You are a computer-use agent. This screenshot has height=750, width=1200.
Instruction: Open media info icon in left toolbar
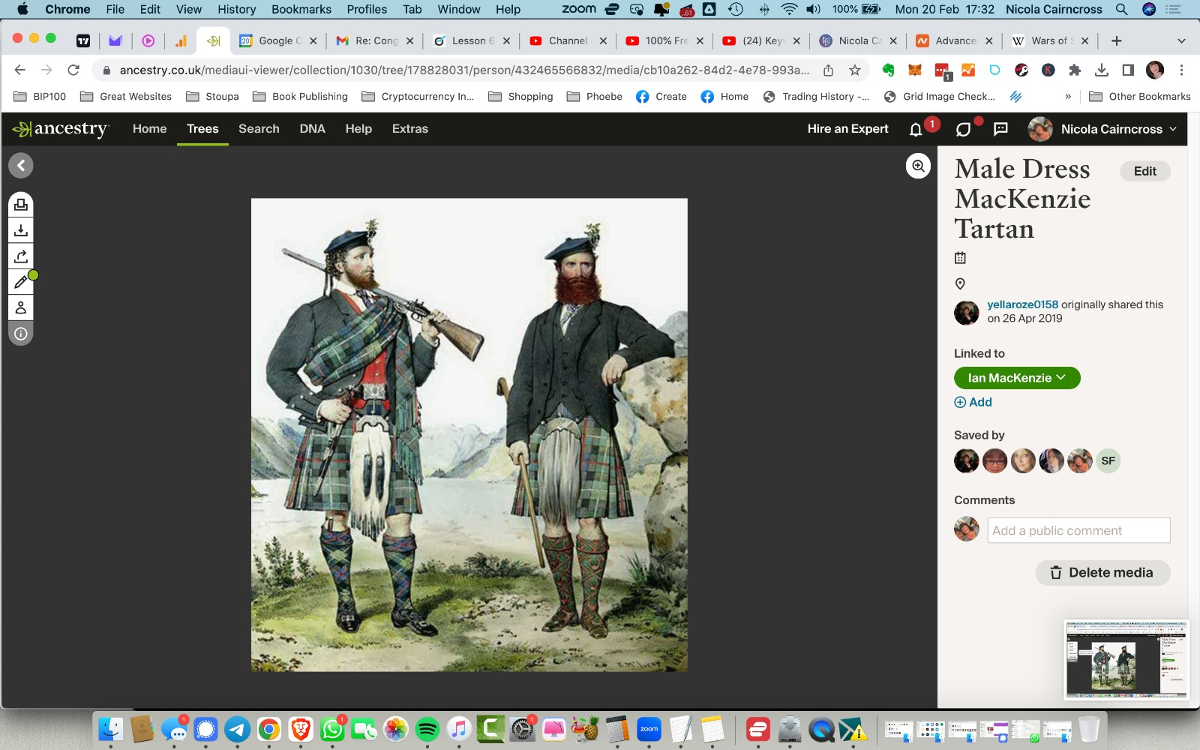tap(21, 334)
